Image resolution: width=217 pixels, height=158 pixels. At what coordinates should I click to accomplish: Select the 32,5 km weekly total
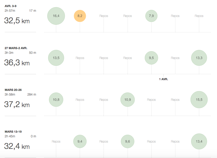point(17,21)
